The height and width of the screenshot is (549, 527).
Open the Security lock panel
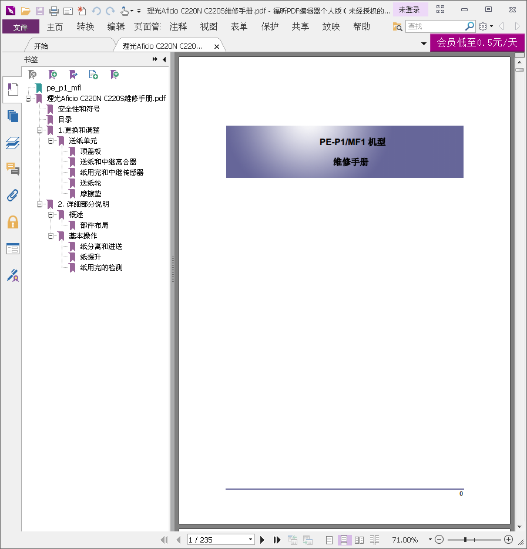coord(13,222)
